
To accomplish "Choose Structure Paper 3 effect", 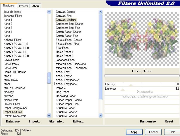I will point(66,116).
